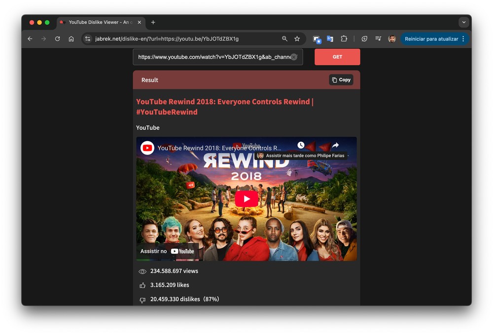The width and height of the screenshot is (493, 334).
Task: Click the "Reiniciar para atualizar" button
Action: tap(431, 39)
